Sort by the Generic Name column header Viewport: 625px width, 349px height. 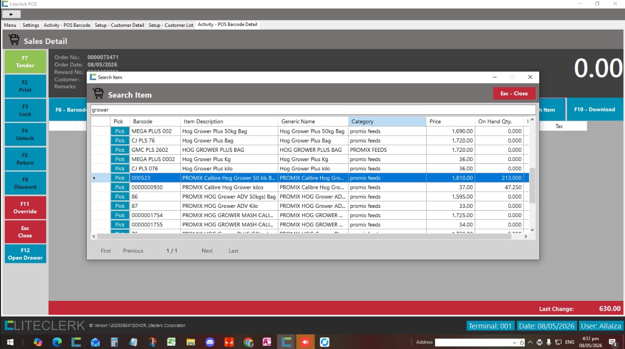click(313, 121)
